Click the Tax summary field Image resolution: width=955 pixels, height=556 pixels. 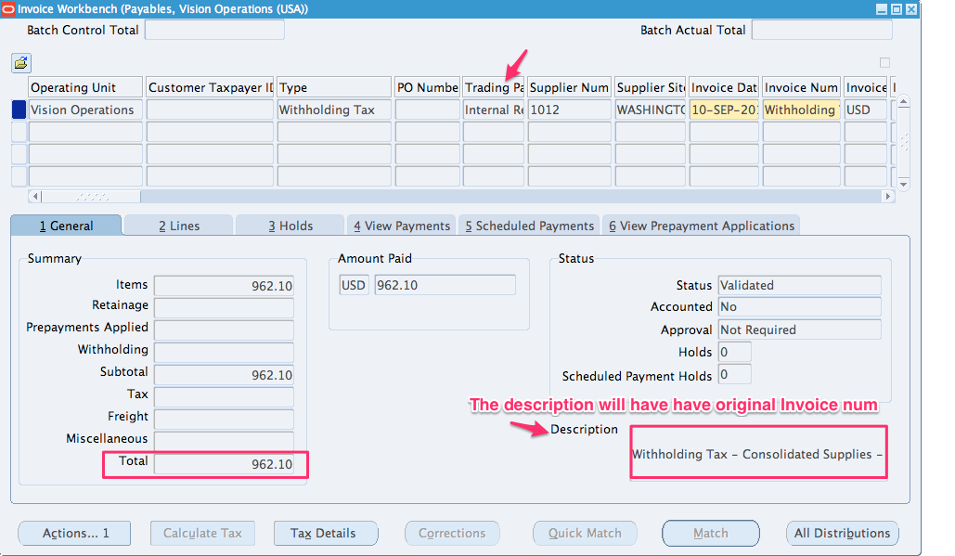225,396
